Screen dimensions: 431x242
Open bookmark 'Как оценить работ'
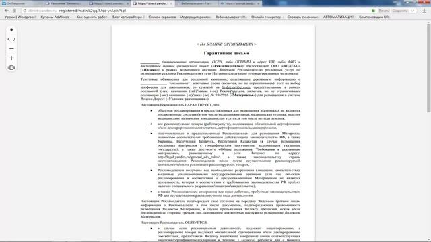93,17
